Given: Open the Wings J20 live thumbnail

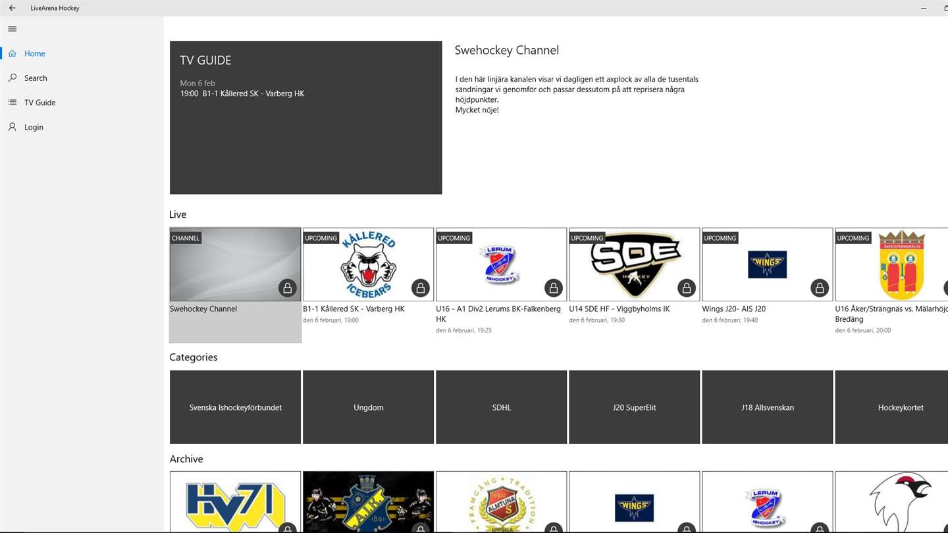Looking at the screenshot, I should point(767,265).
